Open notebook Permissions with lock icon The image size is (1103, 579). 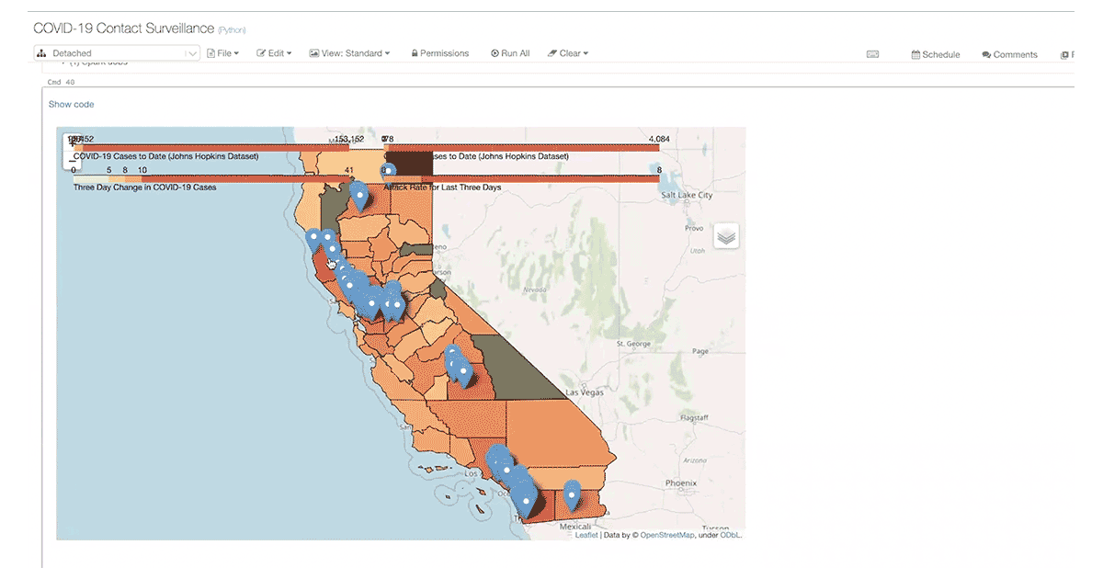[x=439, y=53]
